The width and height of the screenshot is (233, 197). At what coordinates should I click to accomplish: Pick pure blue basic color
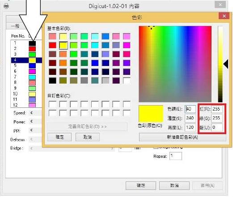(95, 63)
